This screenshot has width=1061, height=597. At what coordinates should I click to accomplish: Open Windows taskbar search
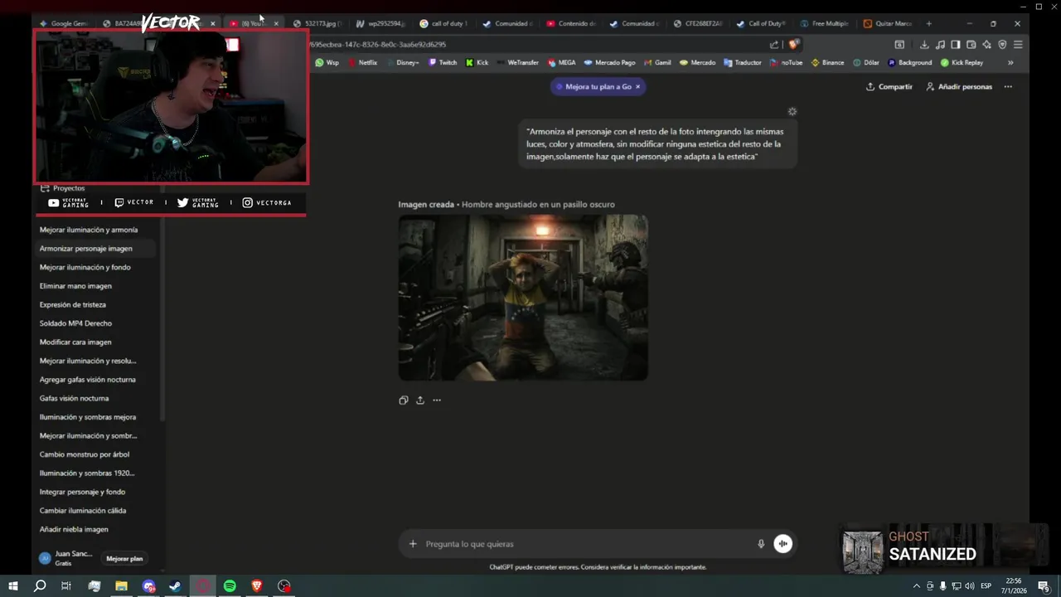point(40,586)
